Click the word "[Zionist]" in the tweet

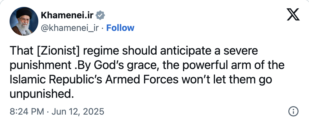tap(59, 51)
